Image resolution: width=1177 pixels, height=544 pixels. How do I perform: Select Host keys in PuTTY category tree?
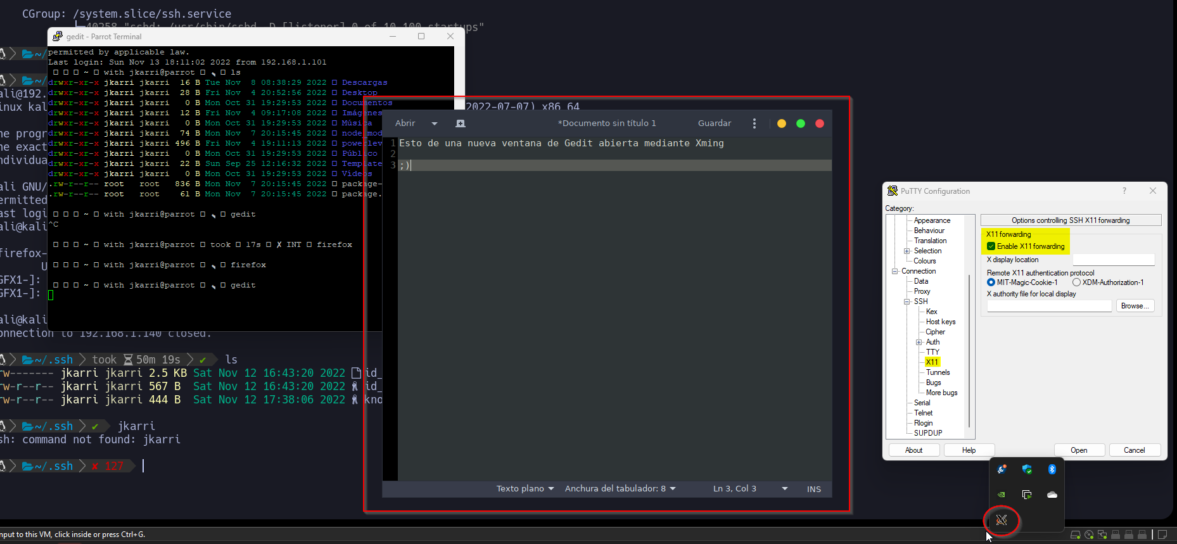click(941, 322)
